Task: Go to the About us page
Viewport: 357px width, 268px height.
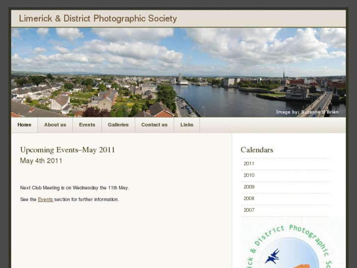Action: point(55,125)
